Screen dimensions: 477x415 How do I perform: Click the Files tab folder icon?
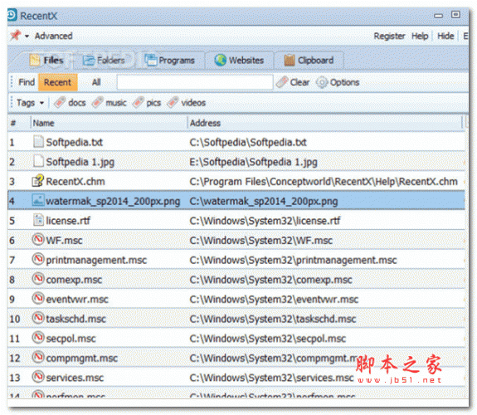click(34, 60)
